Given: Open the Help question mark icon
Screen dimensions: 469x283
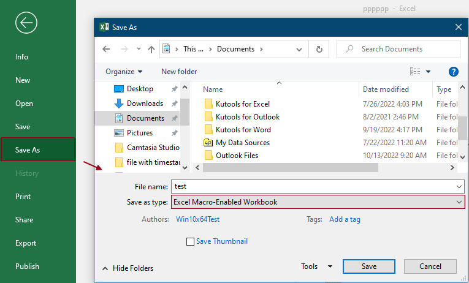Looking at the screenshot, I should 454,72.
